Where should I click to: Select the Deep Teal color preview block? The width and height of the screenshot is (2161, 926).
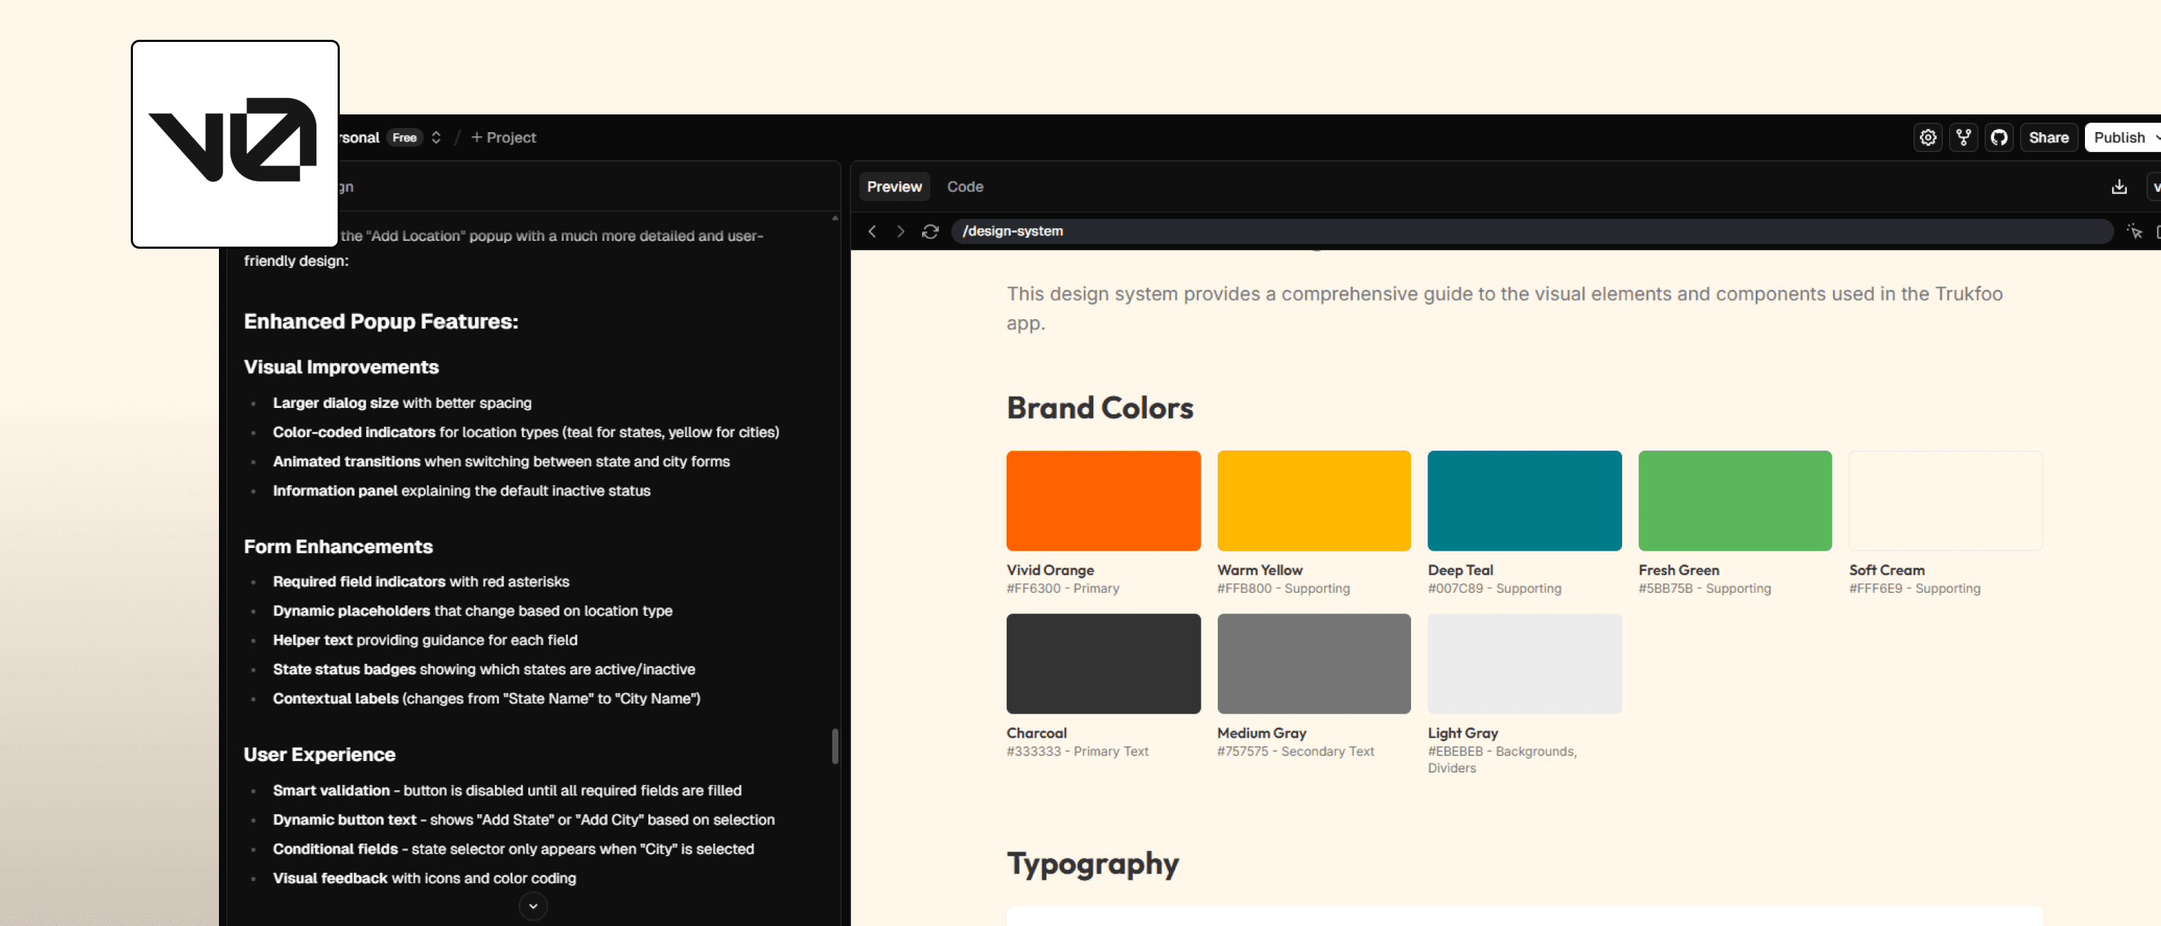(x=1523, y=500)
